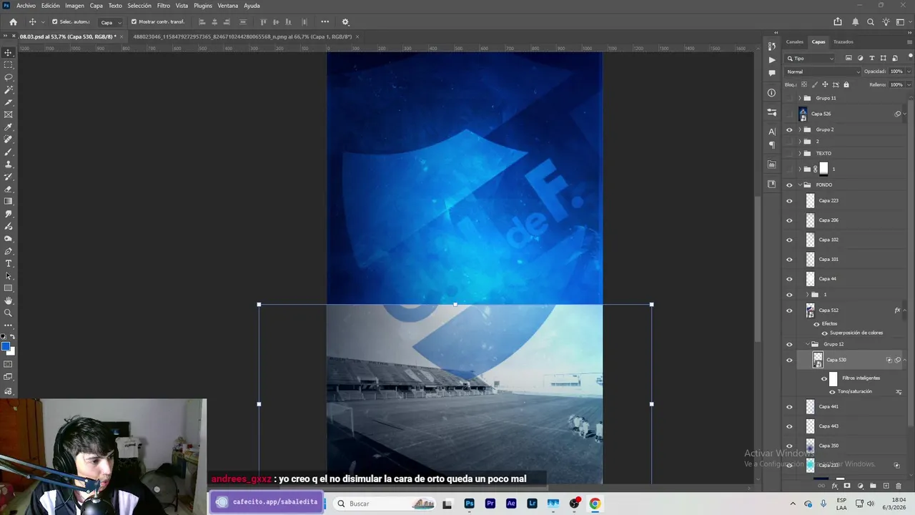
Task: Select the History Brush tool
Action: [x=9, y=177]
